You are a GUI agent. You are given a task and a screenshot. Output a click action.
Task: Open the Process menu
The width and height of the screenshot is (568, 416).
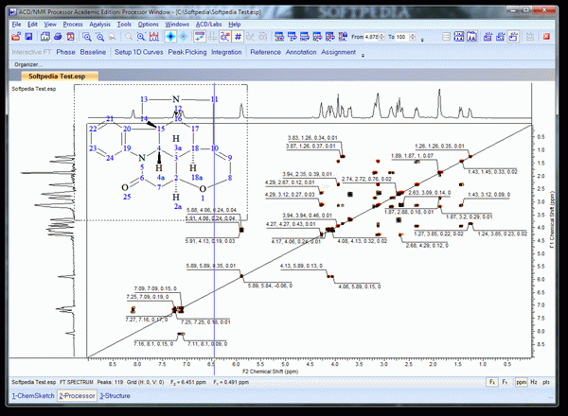tap(73, 25)
